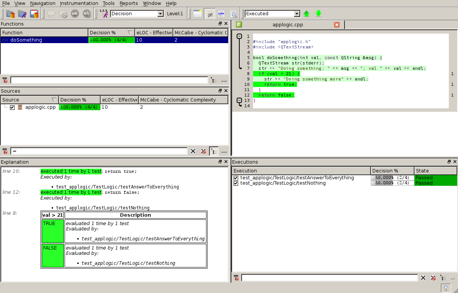Jump to previous executed line with green up arrow

[306, 13]
